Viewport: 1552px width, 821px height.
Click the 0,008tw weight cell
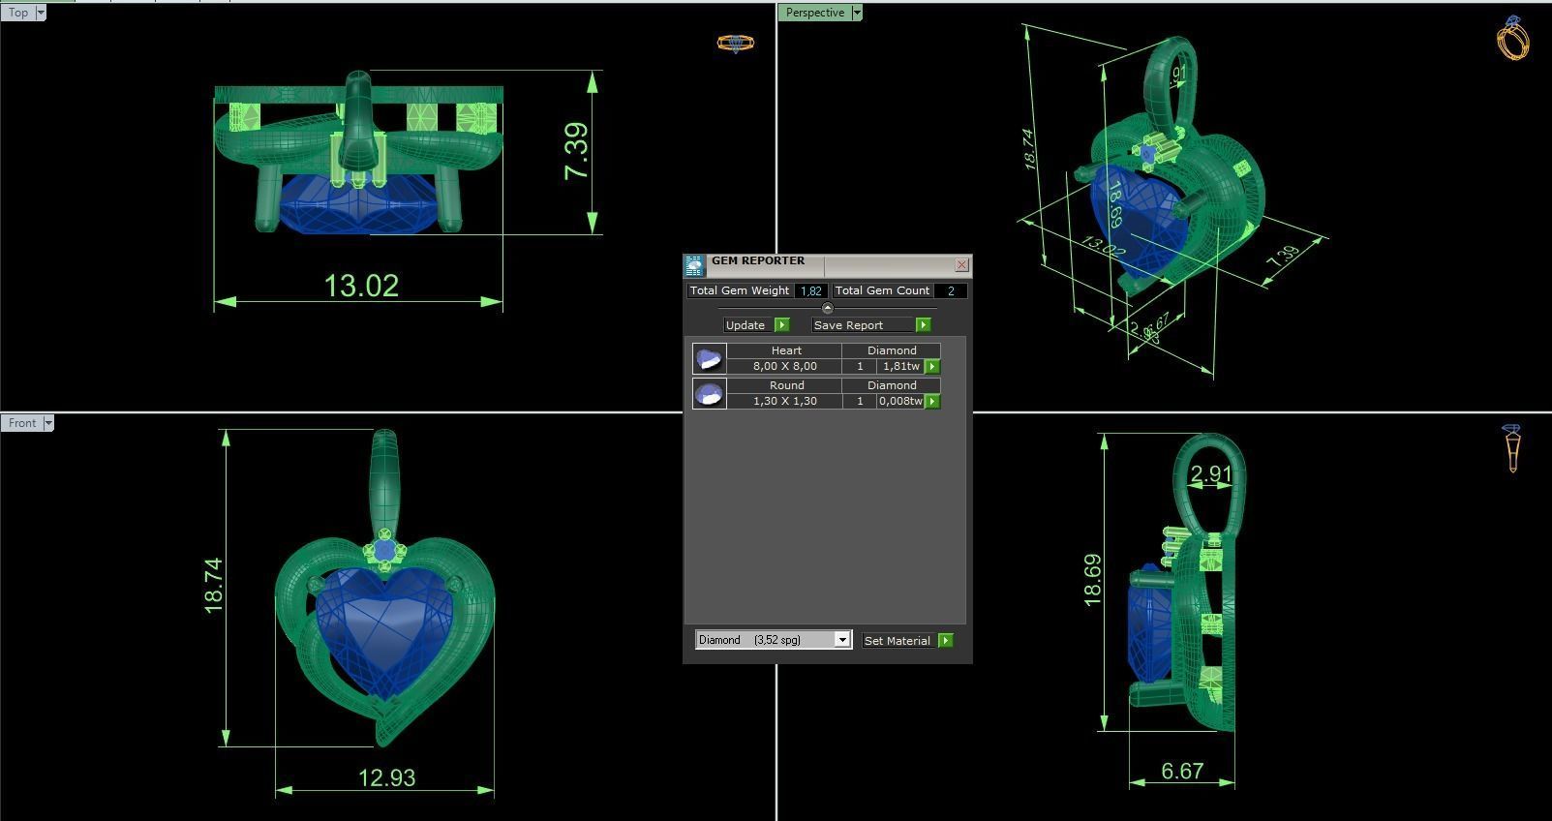[900, 401]
